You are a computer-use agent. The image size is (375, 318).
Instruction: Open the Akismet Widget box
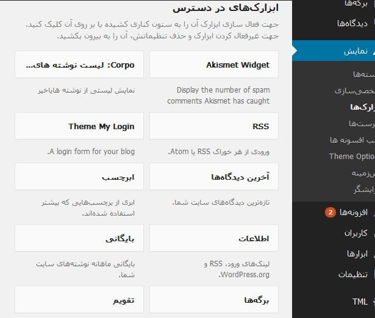pyautogui.click(x=214, y=65)
